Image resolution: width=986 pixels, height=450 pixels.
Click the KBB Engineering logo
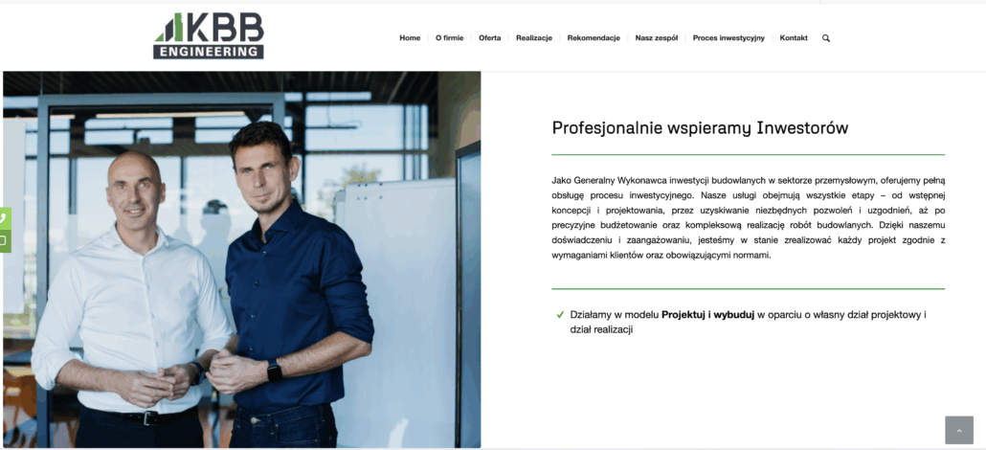(208, 35)
